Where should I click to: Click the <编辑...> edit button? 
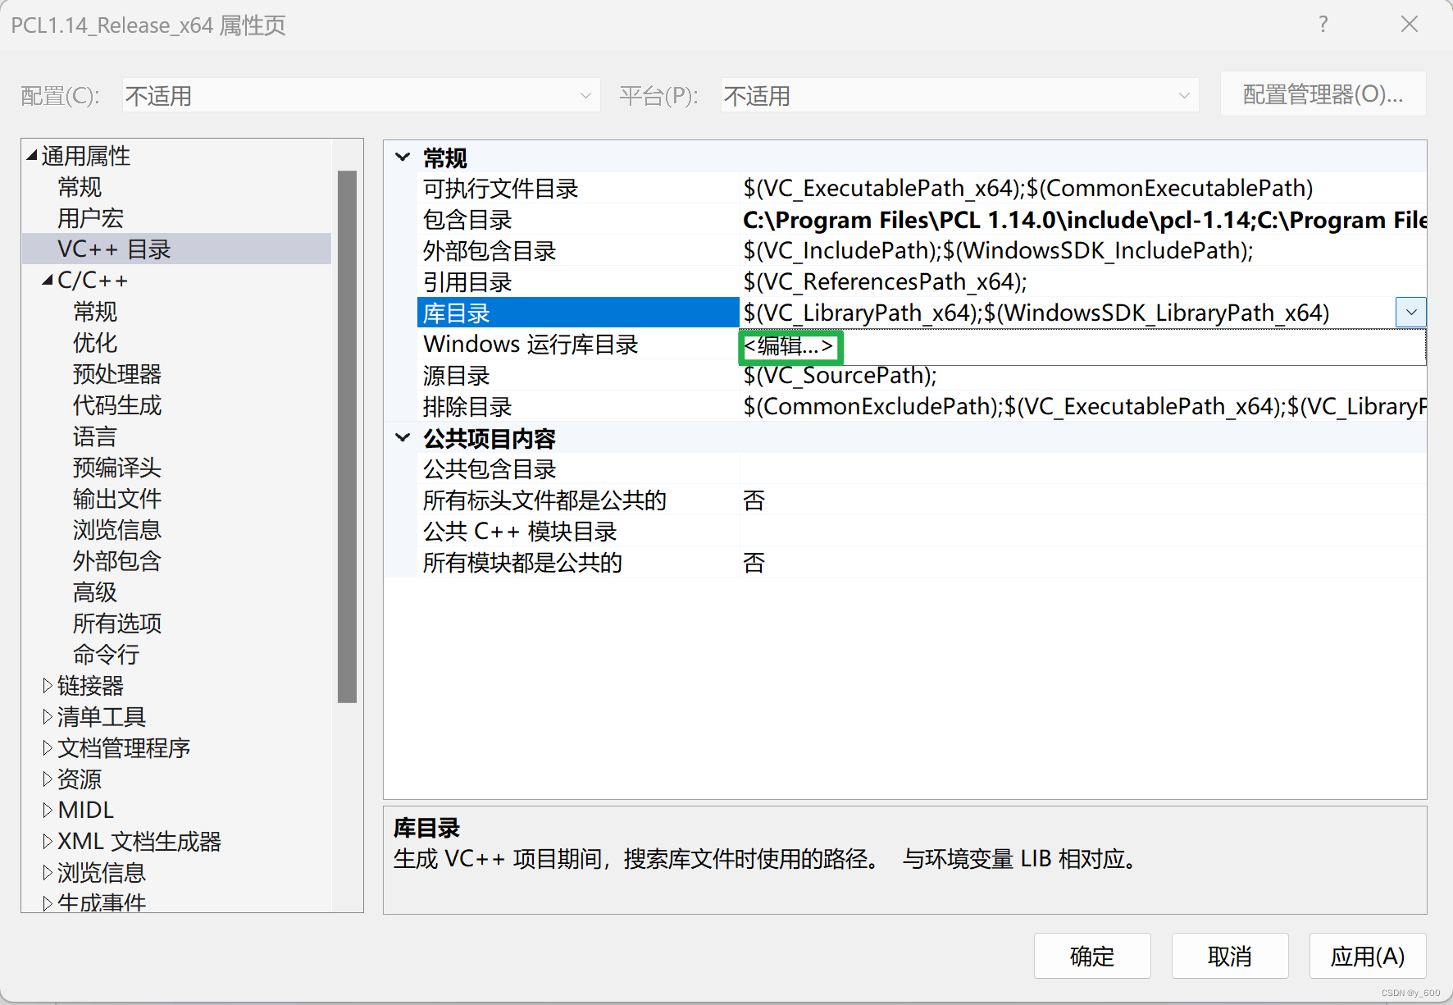(790, 347)
